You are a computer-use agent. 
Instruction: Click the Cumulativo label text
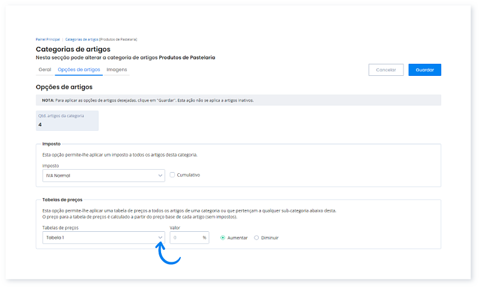tap(189, 175)
